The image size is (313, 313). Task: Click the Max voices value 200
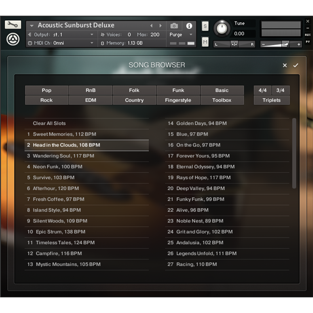[x=155, y=35]
